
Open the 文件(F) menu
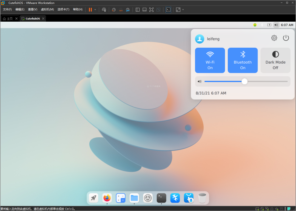point(7,9)
